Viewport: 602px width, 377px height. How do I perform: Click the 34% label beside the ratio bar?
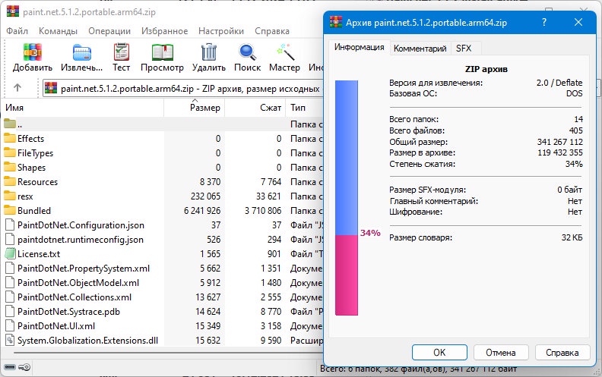pos(370,233)
